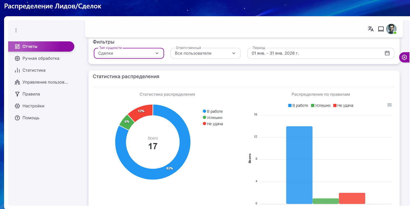Click the language translate icon
The height and width of the screenshot is (209, 410).
pyautogui.click(x=370, y=29)
